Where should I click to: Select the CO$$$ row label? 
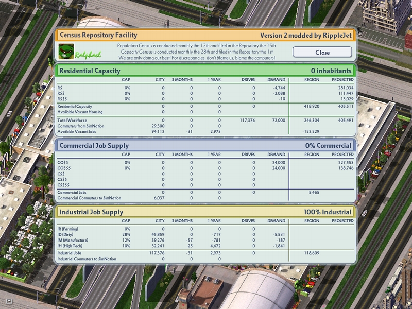(x=64, y=168)
